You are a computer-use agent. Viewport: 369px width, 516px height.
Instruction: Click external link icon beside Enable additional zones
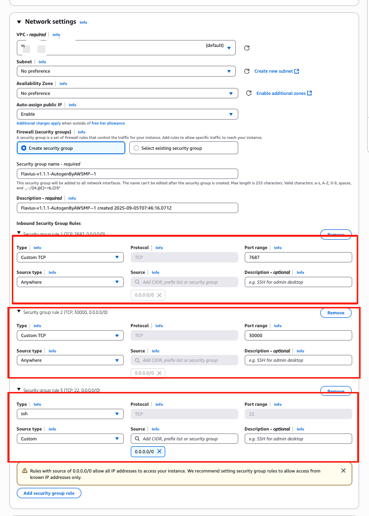click(x=309, y=93)
